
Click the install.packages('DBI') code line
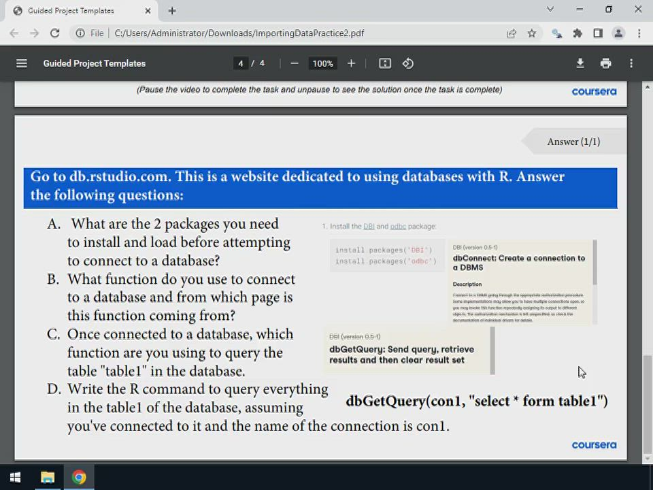click(x=384, y=250)
